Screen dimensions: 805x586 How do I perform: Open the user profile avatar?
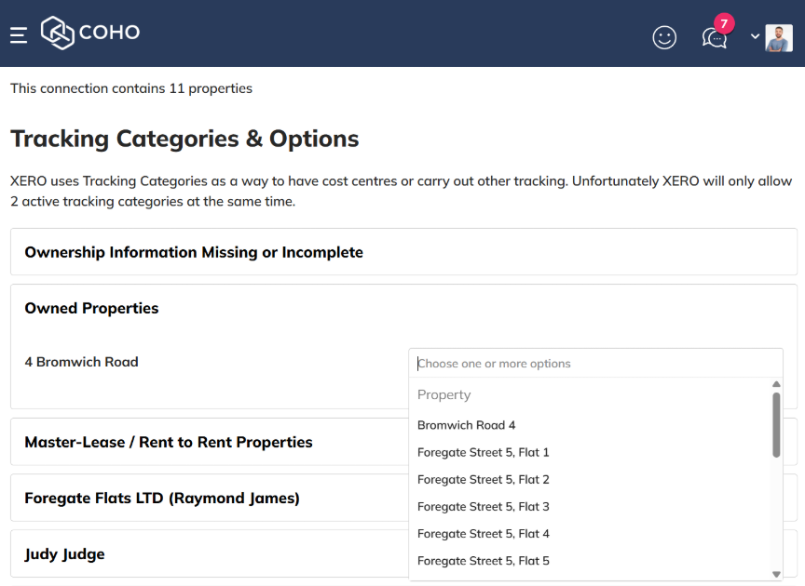point(779,38)
